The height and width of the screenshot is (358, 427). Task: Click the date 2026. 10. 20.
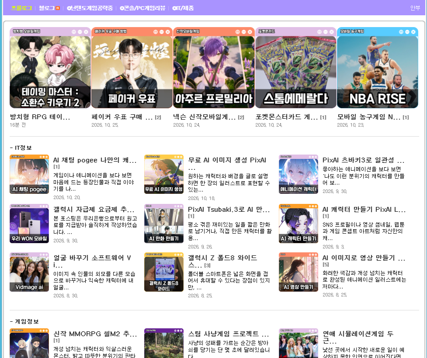67,197
